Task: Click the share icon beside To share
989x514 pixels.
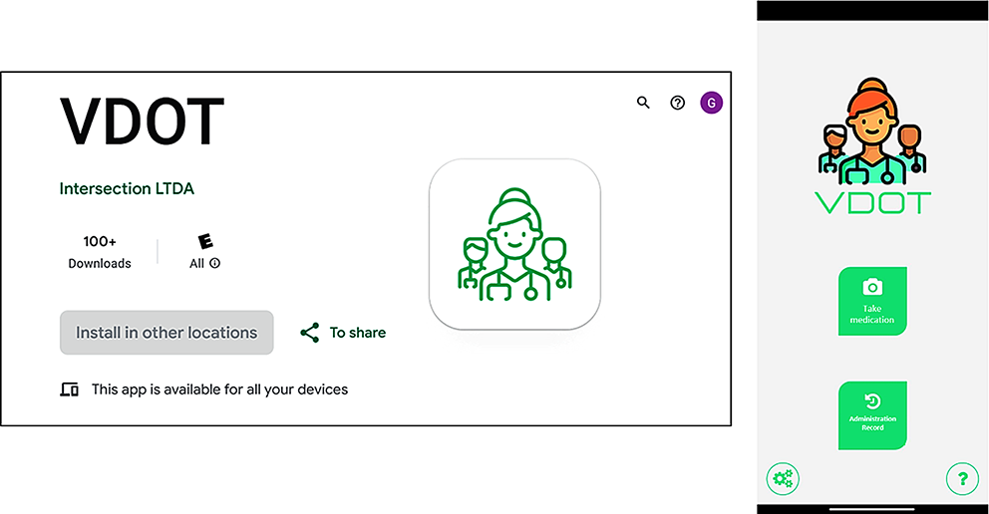Action: pyautogui.click(x=310, y=333)
